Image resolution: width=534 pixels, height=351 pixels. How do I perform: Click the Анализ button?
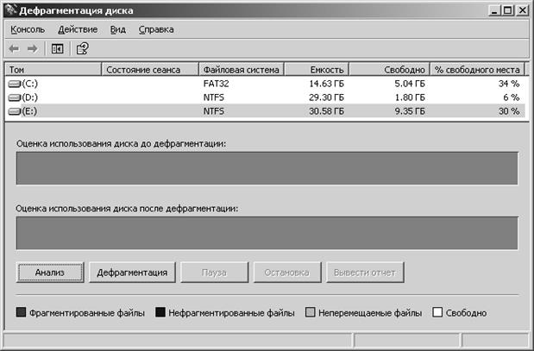pyautogui.click(x=50, y=273)
